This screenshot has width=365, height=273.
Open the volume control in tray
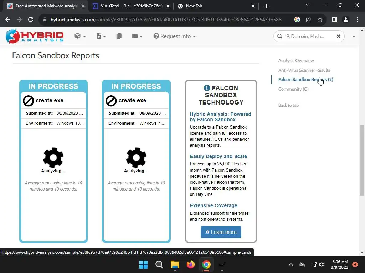[x=322, y=264]
